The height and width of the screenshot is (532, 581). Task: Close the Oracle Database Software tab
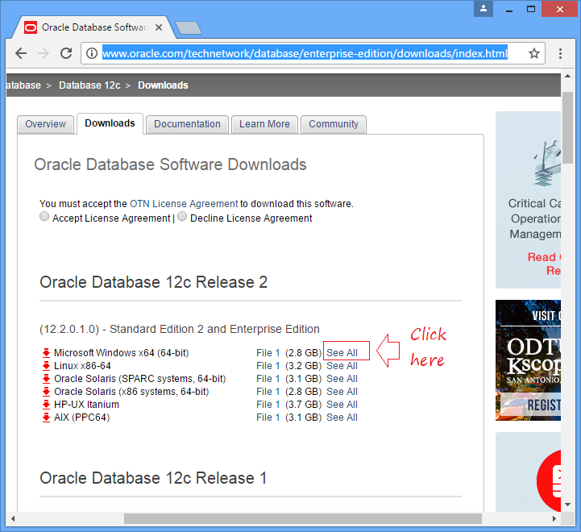[159, 27]
